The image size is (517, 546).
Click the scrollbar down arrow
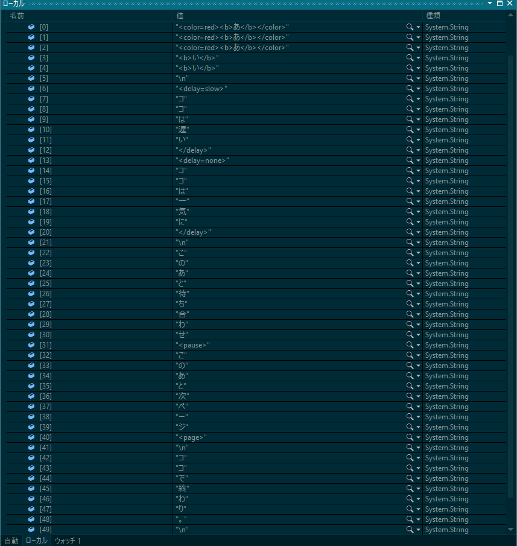(x=512, y=529)
